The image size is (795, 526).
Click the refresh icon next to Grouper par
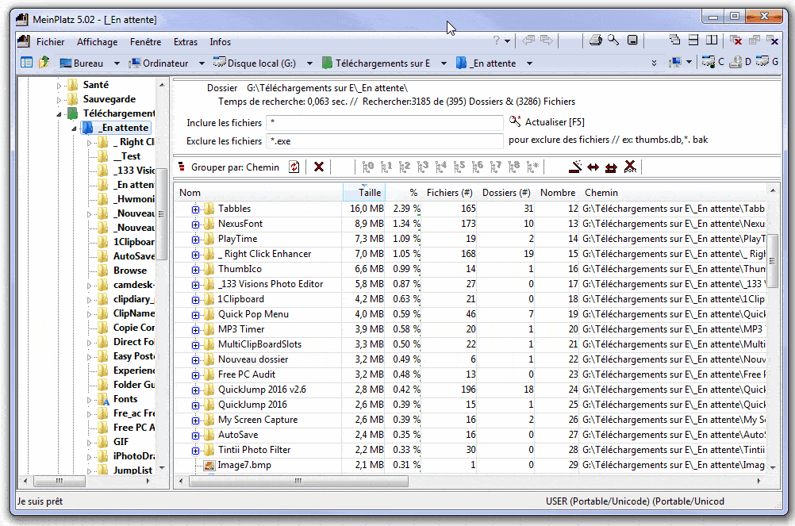point(294,167)
